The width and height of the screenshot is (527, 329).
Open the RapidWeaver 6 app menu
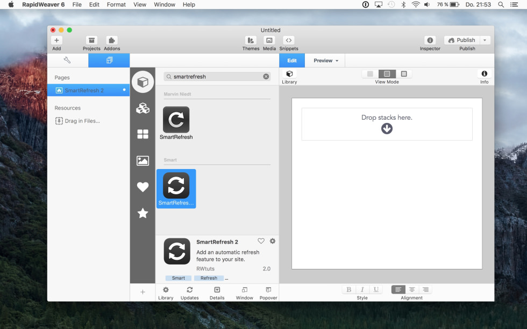tap(44, 4)
